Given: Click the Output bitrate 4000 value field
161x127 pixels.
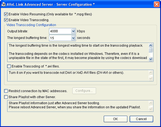Looking at the screenshot, I should pos(60,31).
